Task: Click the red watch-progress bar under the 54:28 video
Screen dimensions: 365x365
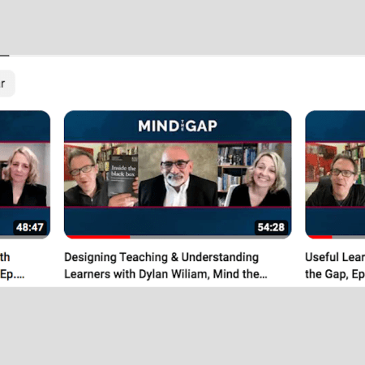Action: [x=98, y=237]
